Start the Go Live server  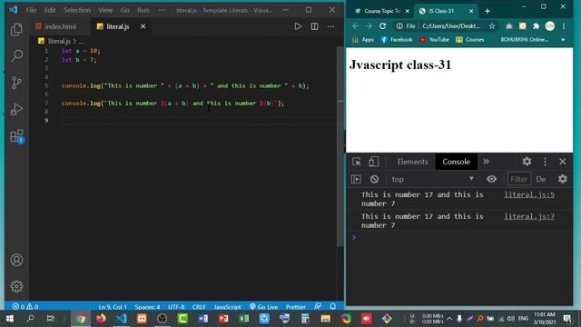[x=264, y=307]
